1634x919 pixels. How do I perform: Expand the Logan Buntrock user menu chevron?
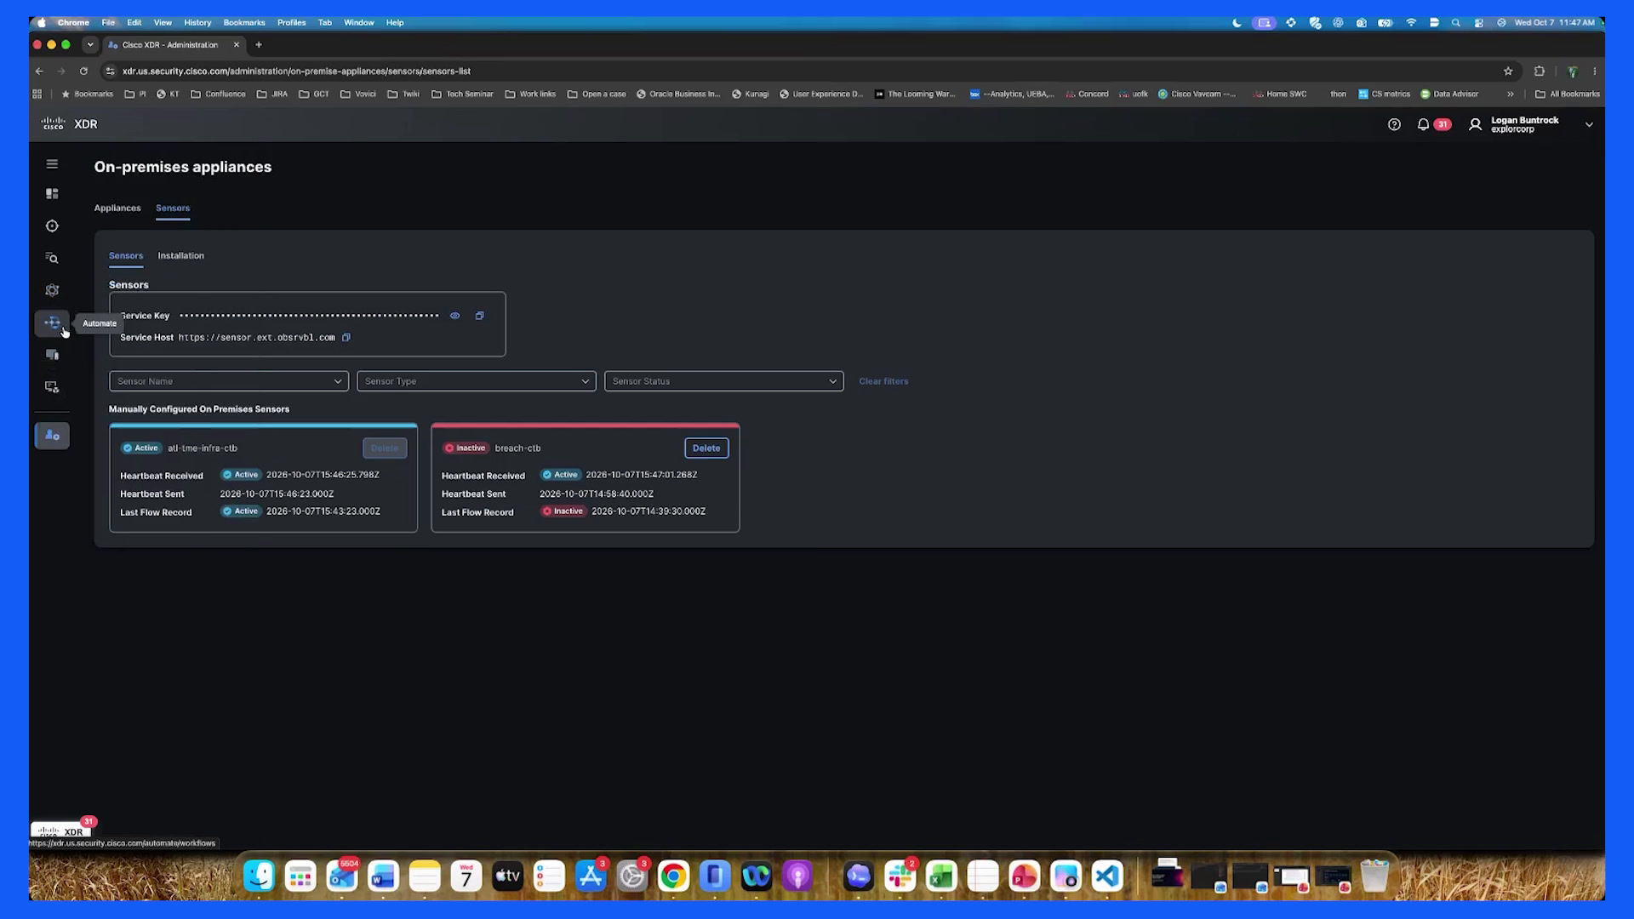pyautogui.click(x=1589, y=125)
